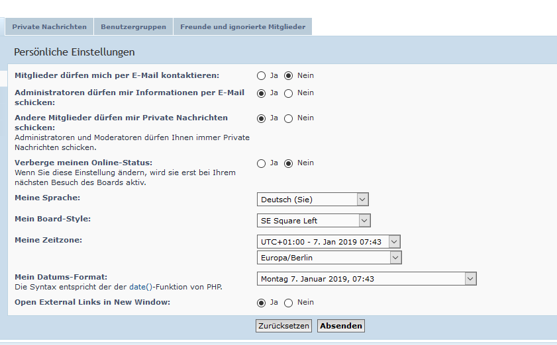This screenshot has height=345, width=557.
Task: Select Nein for hiding online status
Action: pyautogui.click(x=288, y=163)
